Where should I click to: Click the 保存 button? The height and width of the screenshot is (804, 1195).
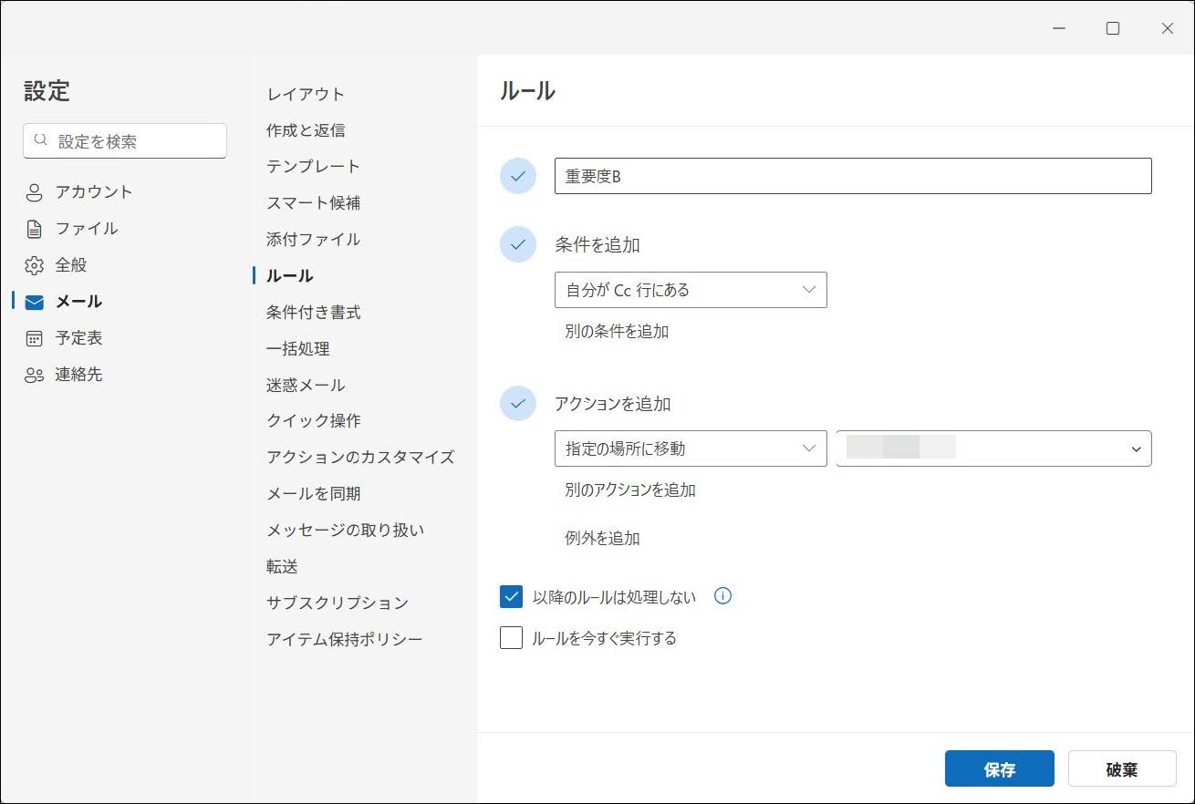coord(999,769)
